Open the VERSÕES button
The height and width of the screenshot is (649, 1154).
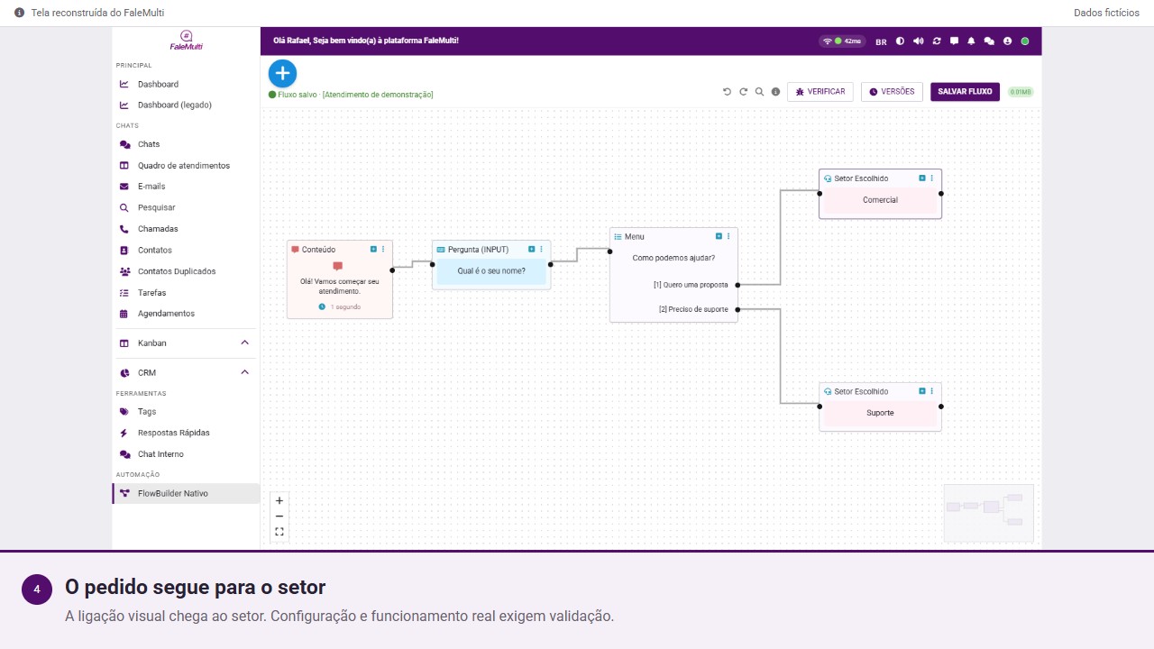pyautogui.click(x=892, y=92)
